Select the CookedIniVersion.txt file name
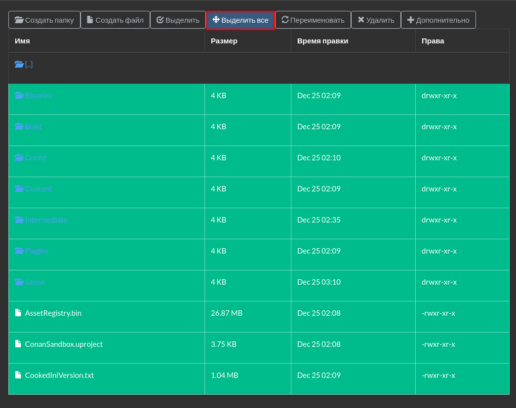Image resolution: width=516 pixels, height=408 pixels. [59, 375]
